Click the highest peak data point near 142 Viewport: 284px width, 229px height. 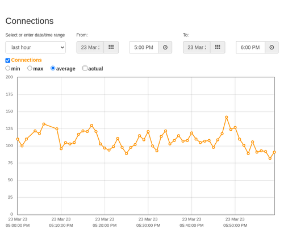(227, 117)
